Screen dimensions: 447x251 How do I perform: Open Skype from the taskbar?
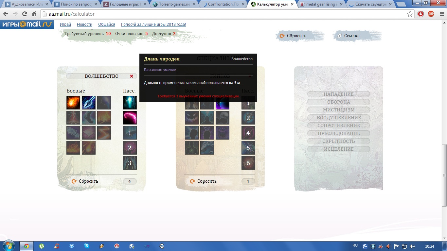point(86,246)
